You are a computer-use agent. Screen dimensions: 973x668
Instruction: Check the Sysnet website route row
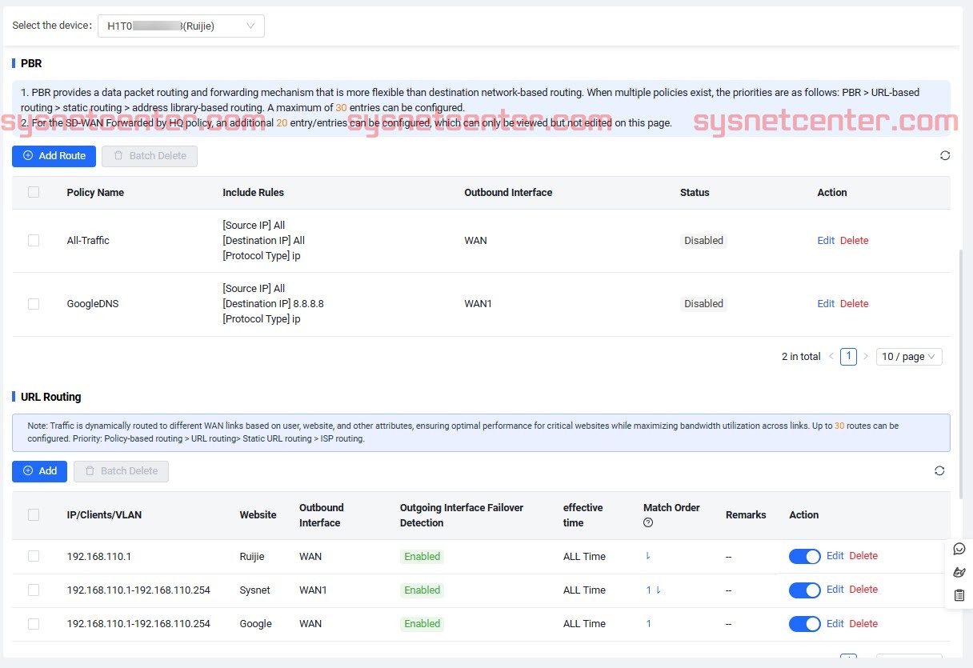coord(34,590)
